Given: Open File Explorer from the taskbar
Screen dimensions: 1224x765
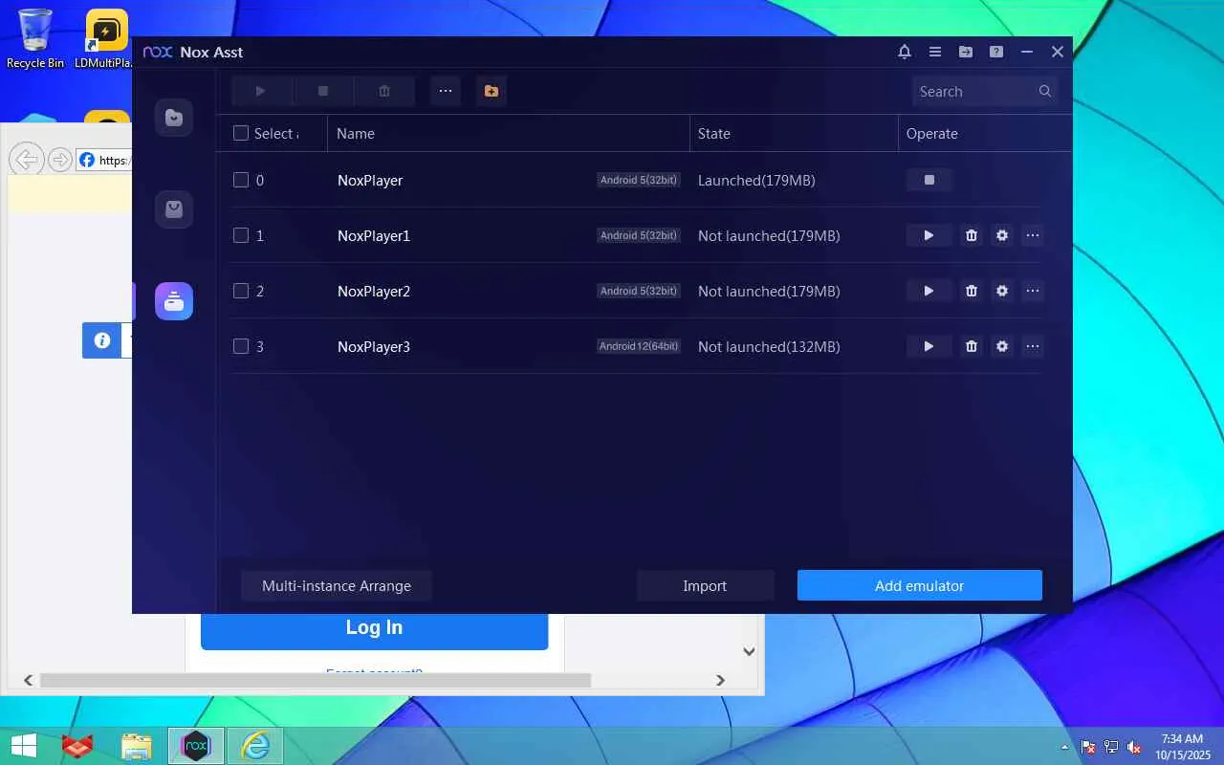Looking at the screenshot, I should 136,746.
